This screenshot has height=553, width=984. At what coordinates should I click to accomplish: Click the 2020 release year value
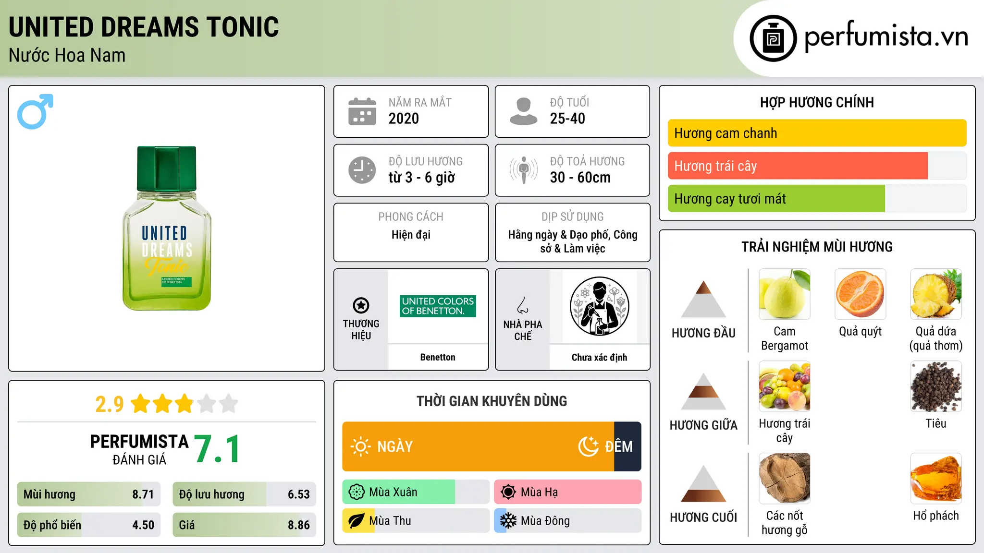coord(404,119)
